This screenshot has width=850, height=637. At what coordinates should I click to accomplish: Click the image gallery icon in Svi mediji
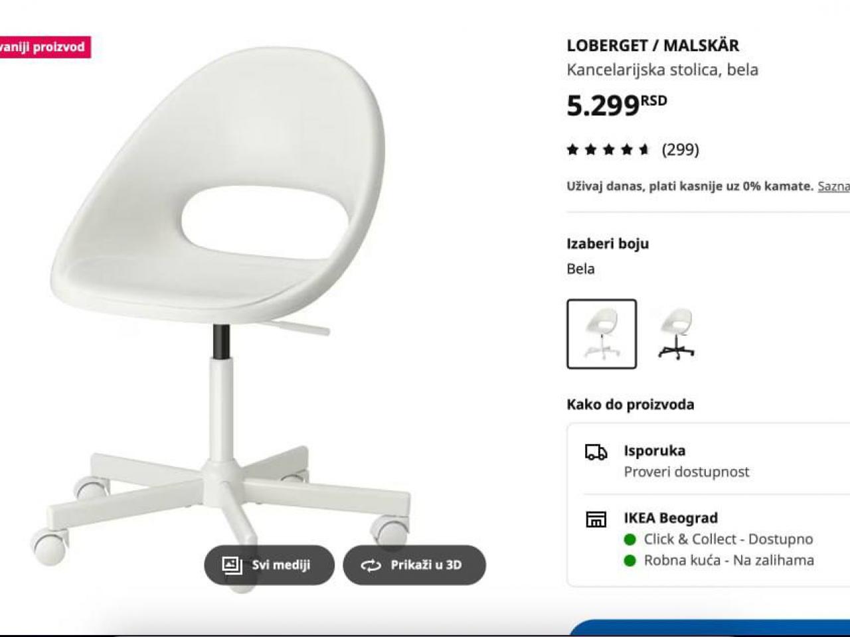(x=232, y=565)
